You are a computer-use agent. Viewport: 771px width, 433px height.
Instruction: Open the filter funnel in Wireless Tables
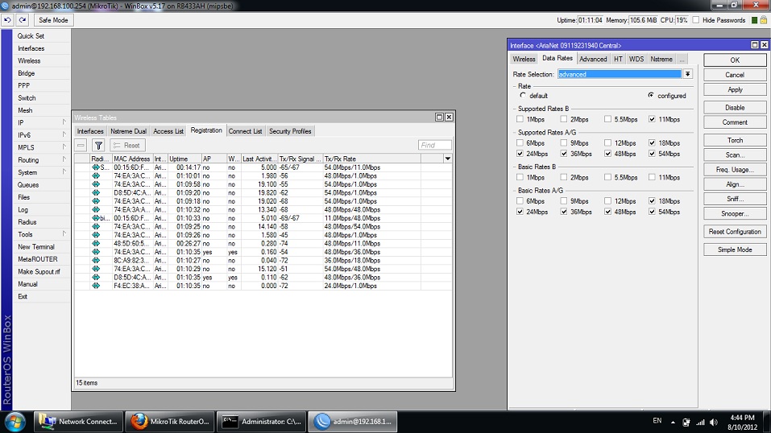point(98,146)
